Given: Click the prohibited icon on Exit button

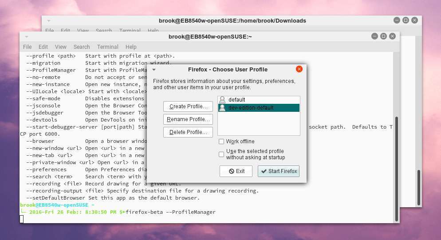Looking at the screenshot, I should point(232,171).
